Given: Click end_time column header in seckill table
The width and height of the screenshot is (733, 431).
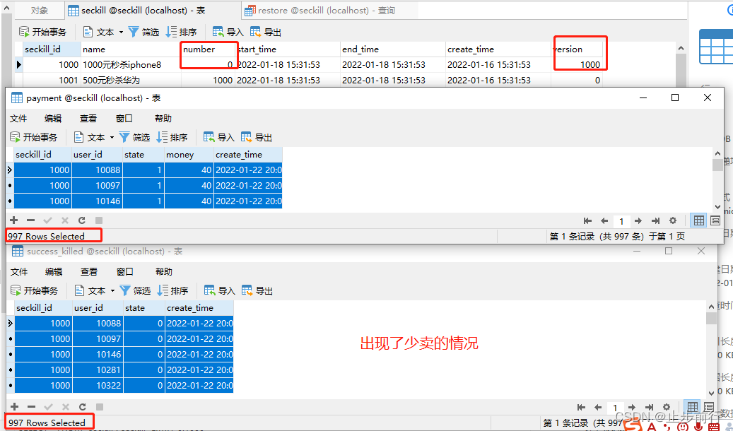Looking at the screenshot, I should click(x=392, y=49).
